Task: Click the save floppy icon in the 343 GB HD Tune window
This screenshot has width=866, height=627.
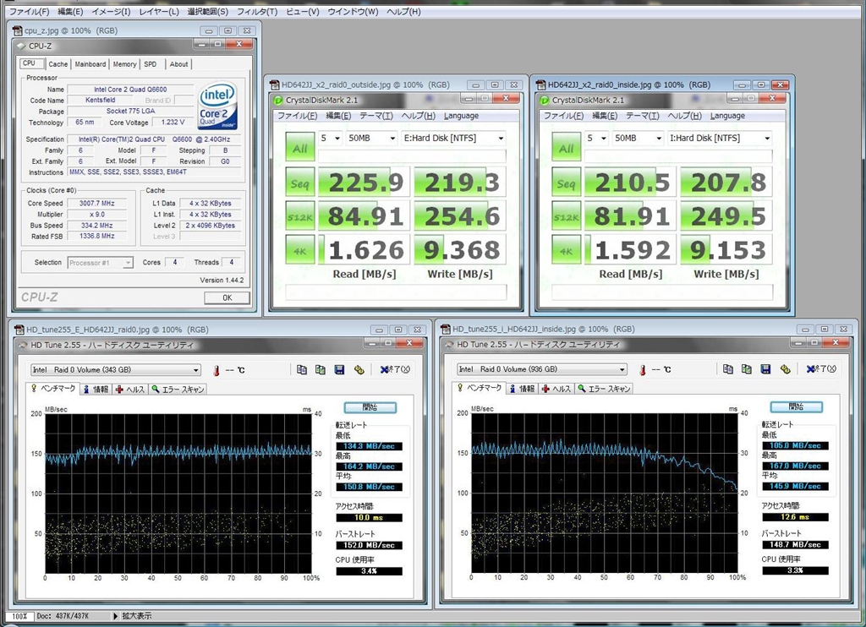Action: pos(339,369)
